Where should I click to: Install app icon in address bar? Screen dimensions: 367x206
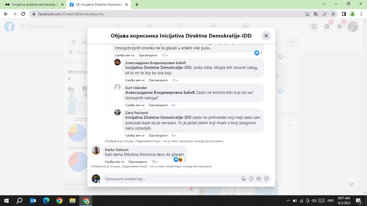point(307,14)
